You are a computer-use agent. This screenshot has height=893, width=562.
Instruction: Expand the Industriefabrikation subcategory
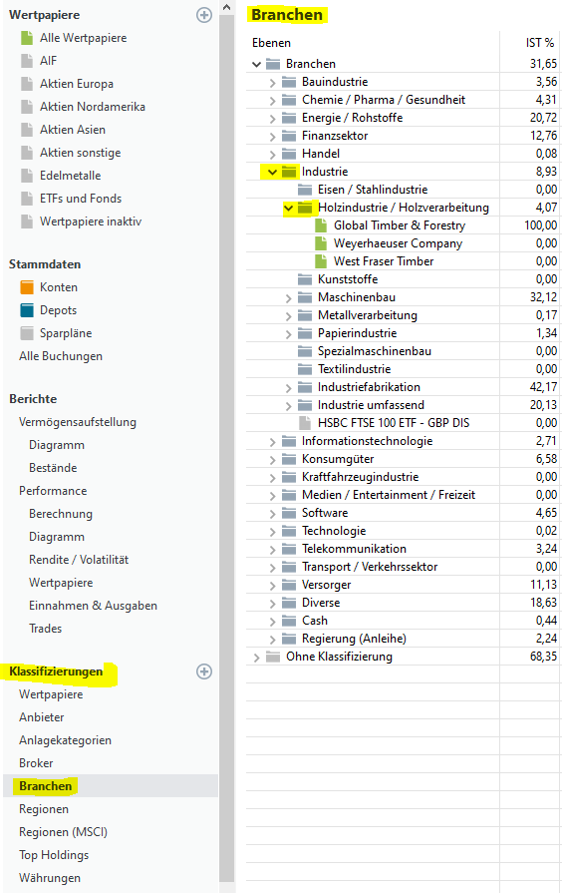pyautogui.click(x=288, y=388)
